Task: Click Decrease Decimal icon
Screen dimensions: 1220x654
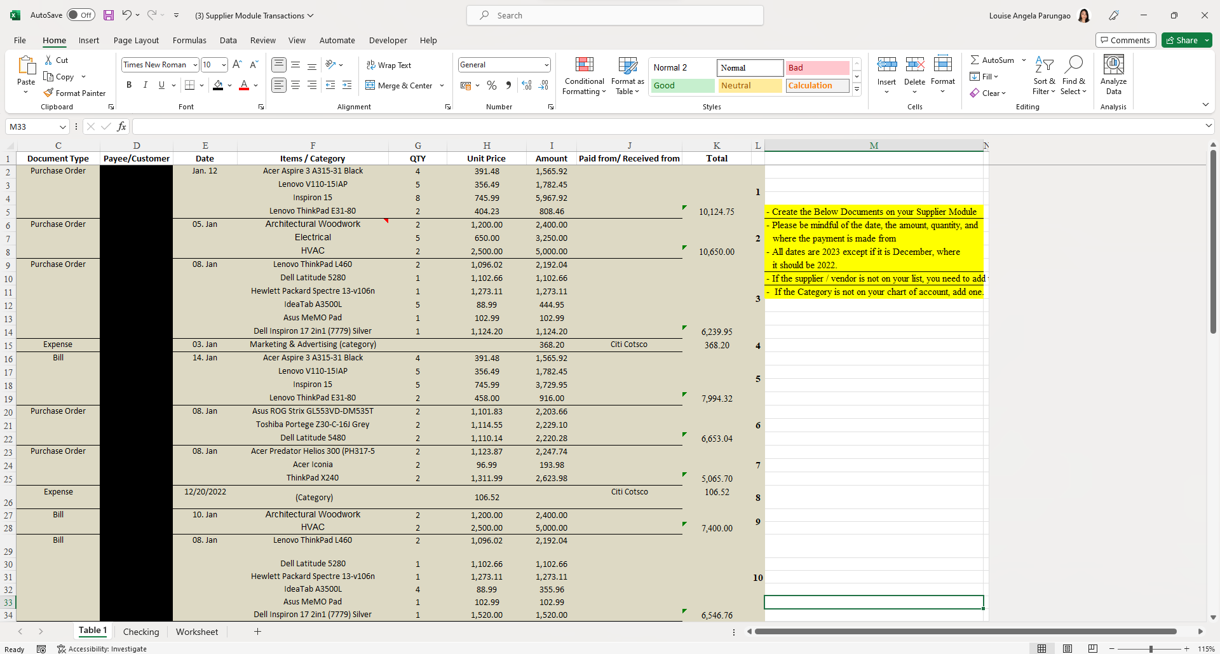Action: pyautogui.click(x=543, y=85)
